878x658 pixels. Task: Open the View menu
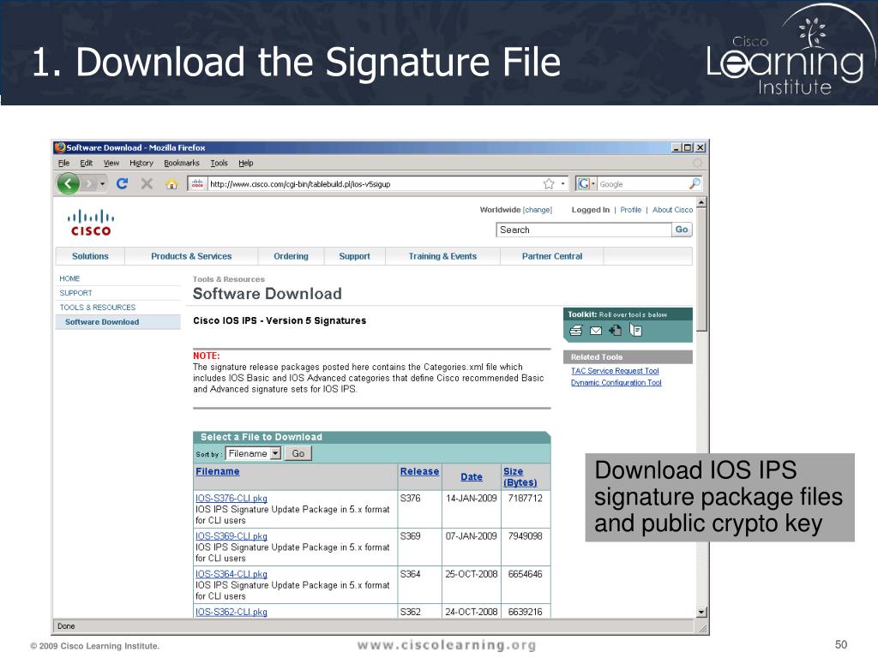[111, 163]
